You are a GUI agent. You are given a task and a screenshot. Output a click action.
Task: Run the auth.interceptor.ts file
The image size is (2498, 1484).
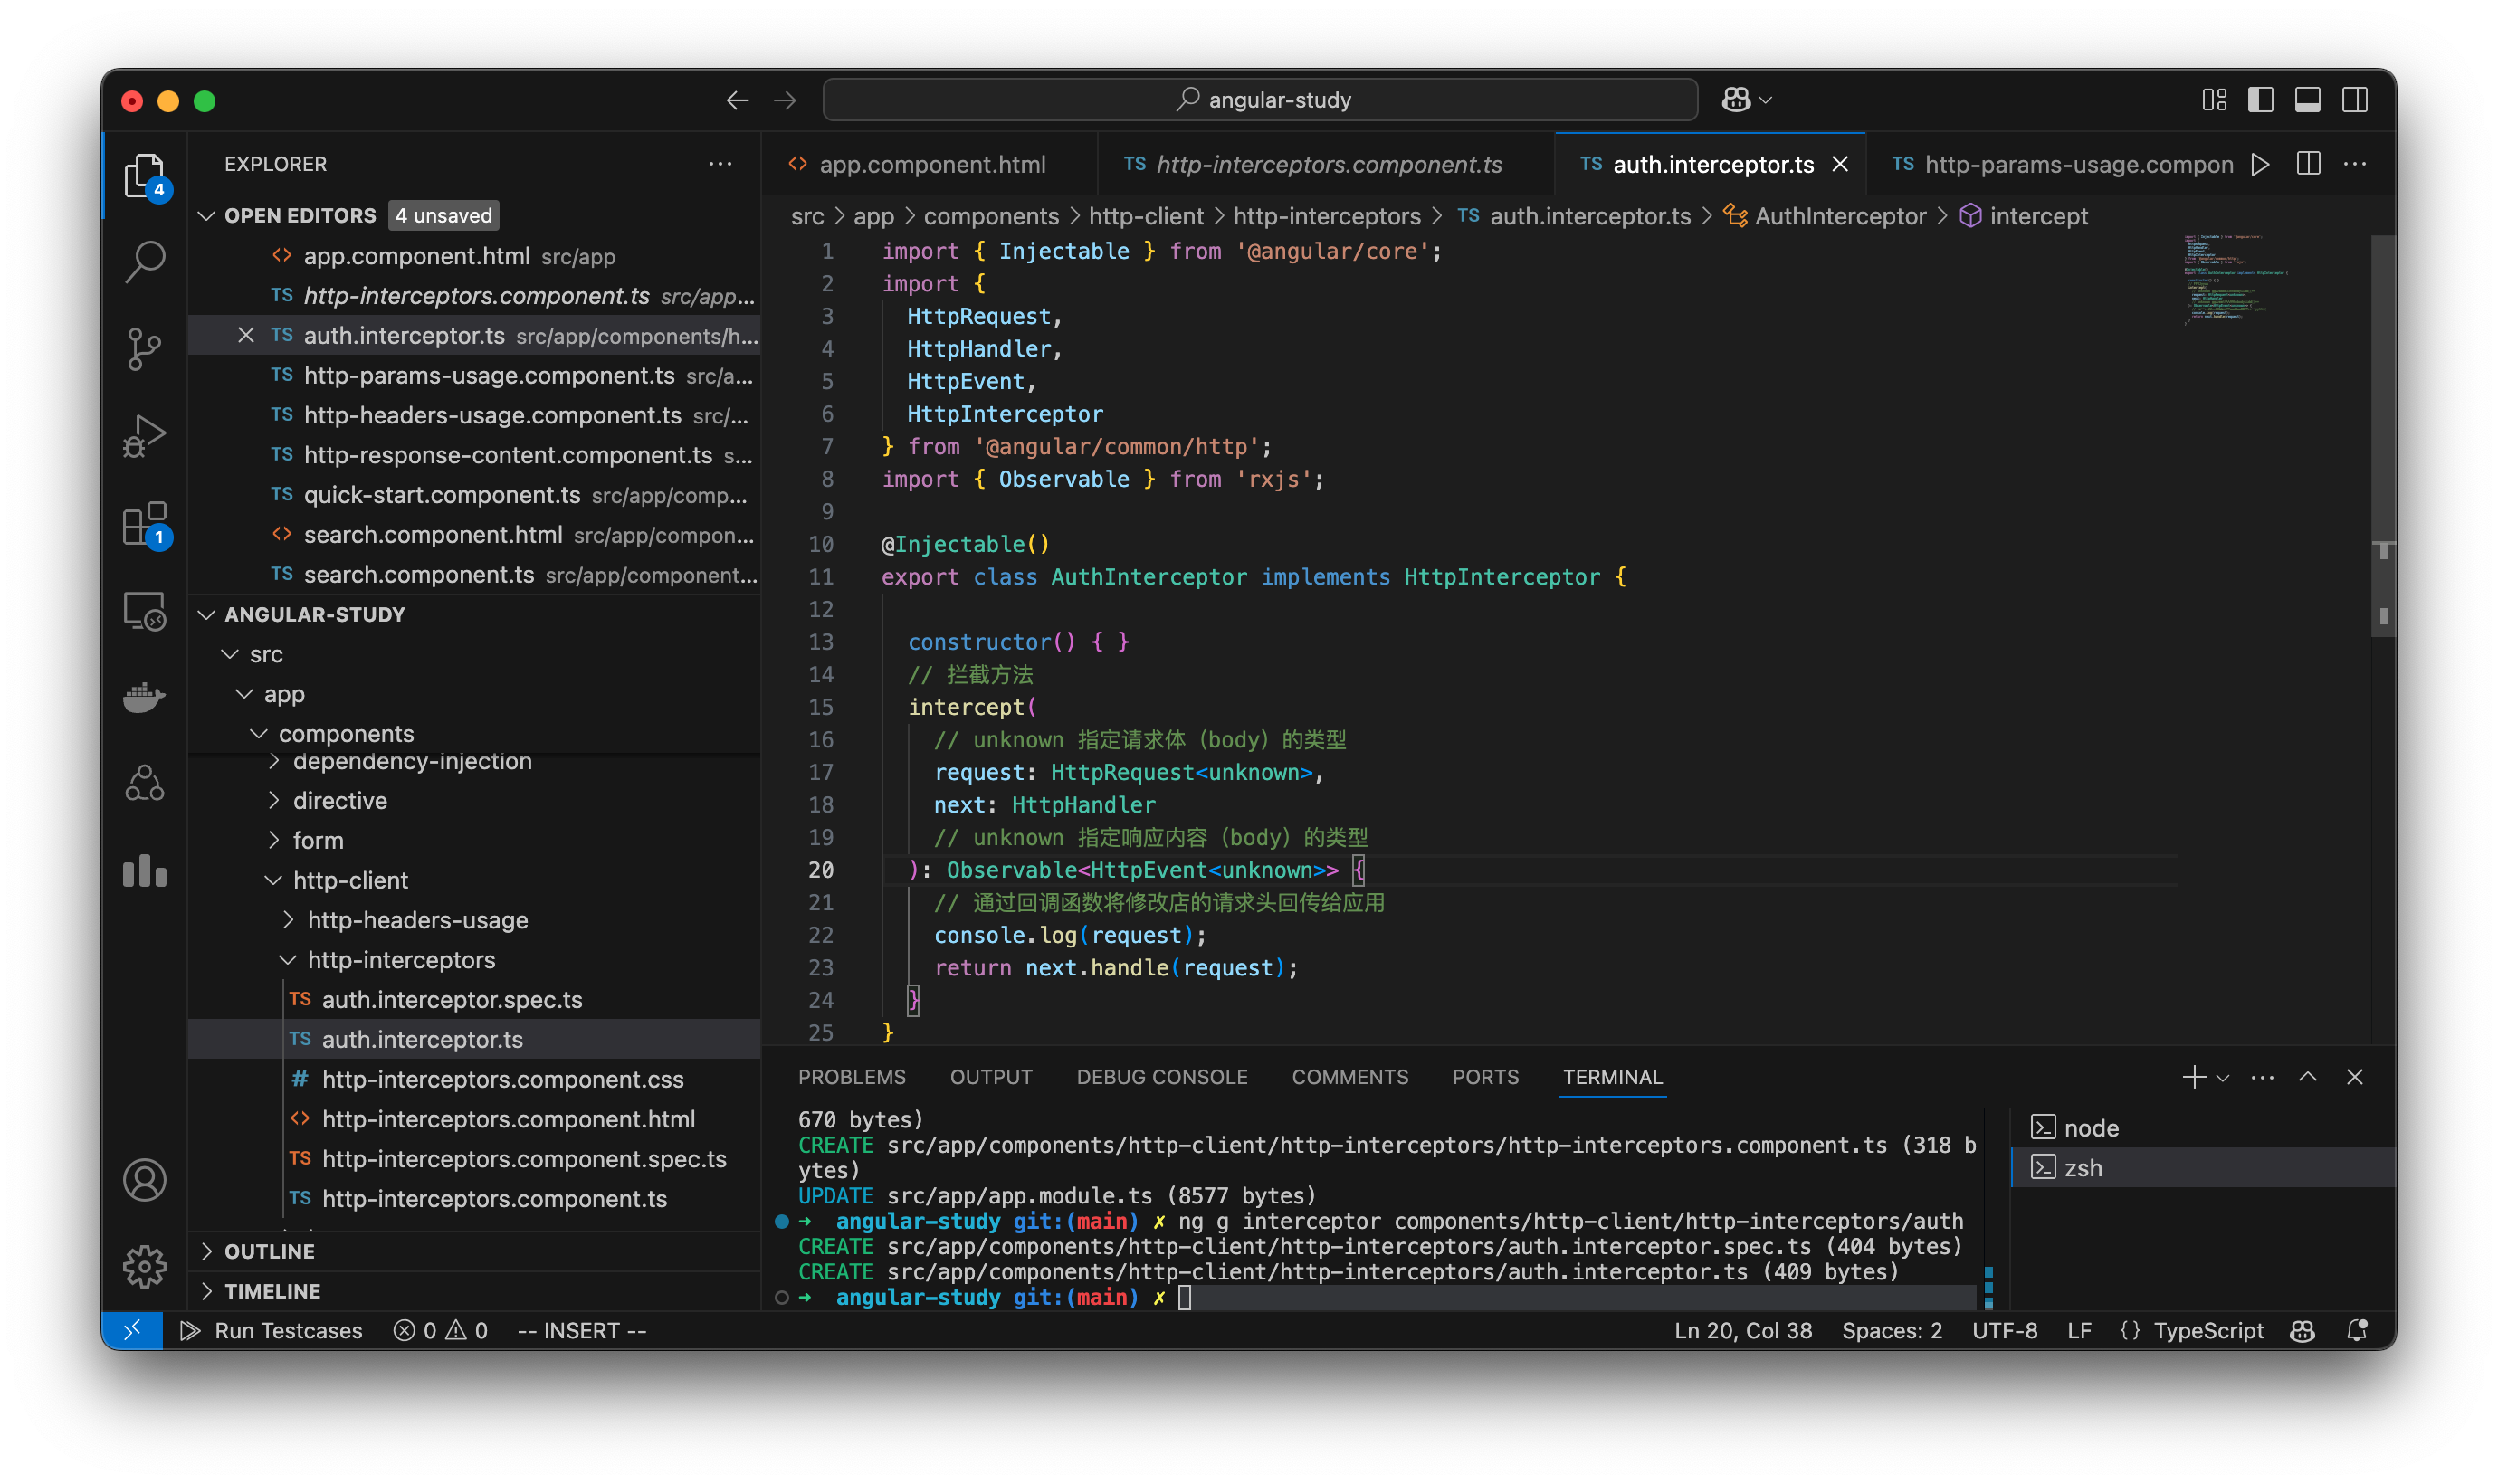pyautogui.click(x=2261, y=164)
